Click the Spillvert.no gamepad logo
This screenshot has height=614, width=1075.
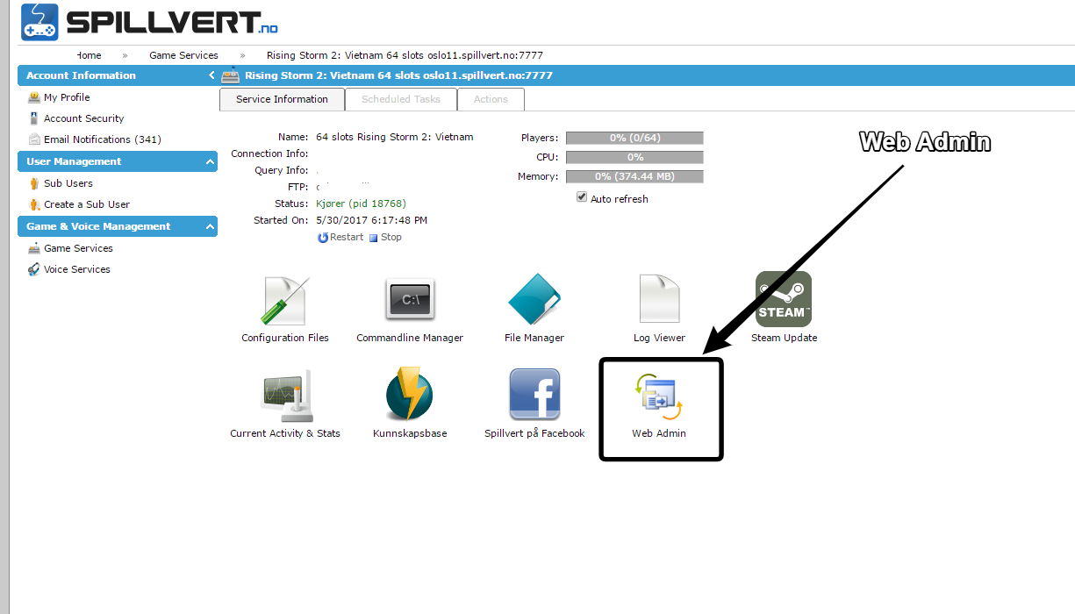click(x=39, y=22)
